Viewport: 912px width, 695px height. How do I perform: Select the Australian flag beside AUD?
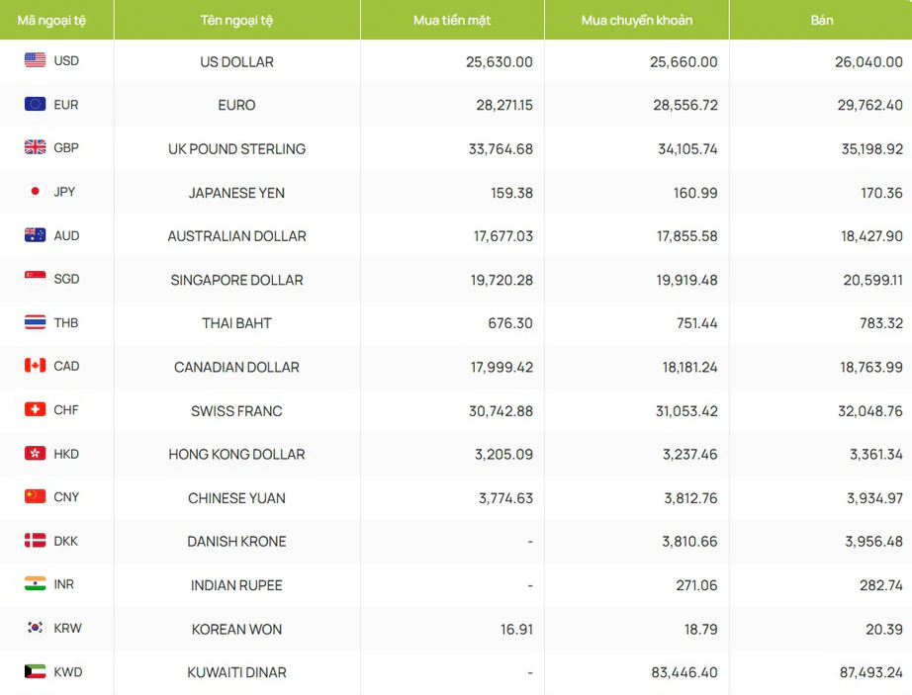(x=35, y=234)
